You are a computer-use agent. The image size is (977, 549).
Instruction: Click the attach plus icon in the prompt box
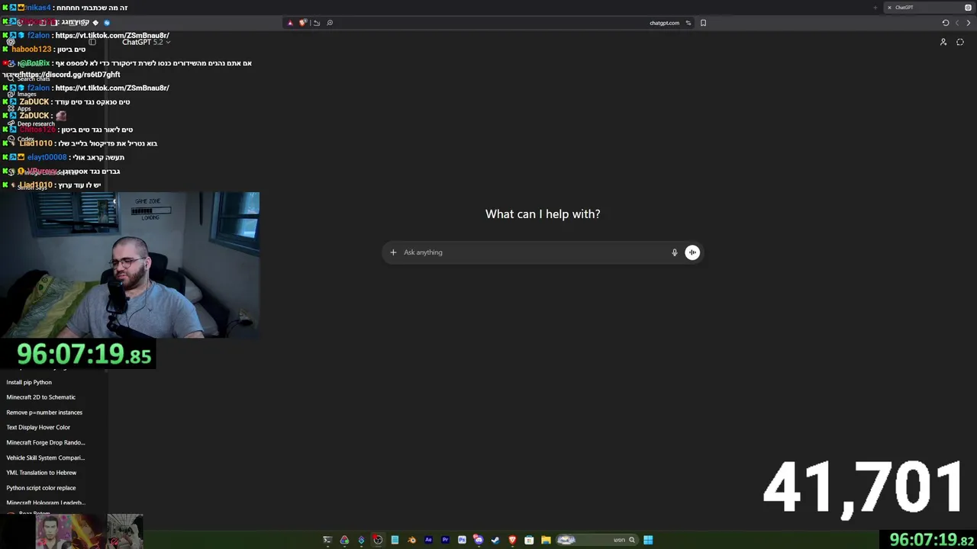point(393,252)
